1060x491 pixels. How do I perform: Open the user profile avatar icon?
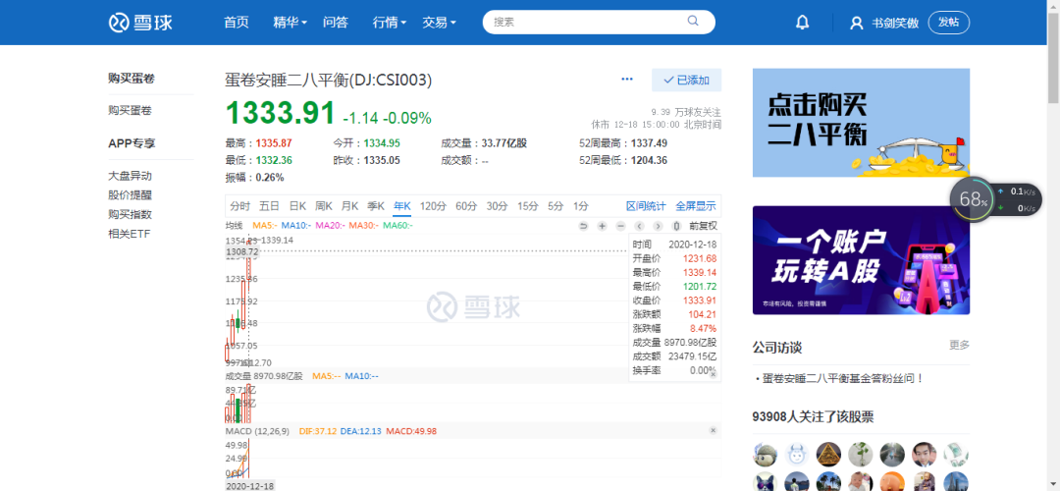(857, 23)
